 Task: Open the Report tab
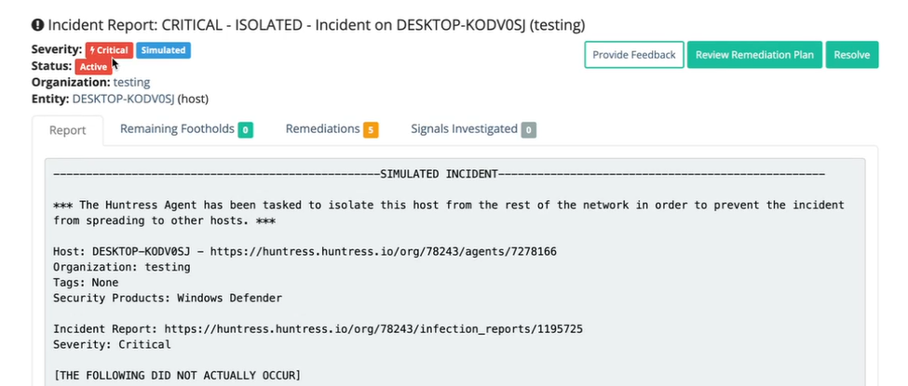[68, 130]
